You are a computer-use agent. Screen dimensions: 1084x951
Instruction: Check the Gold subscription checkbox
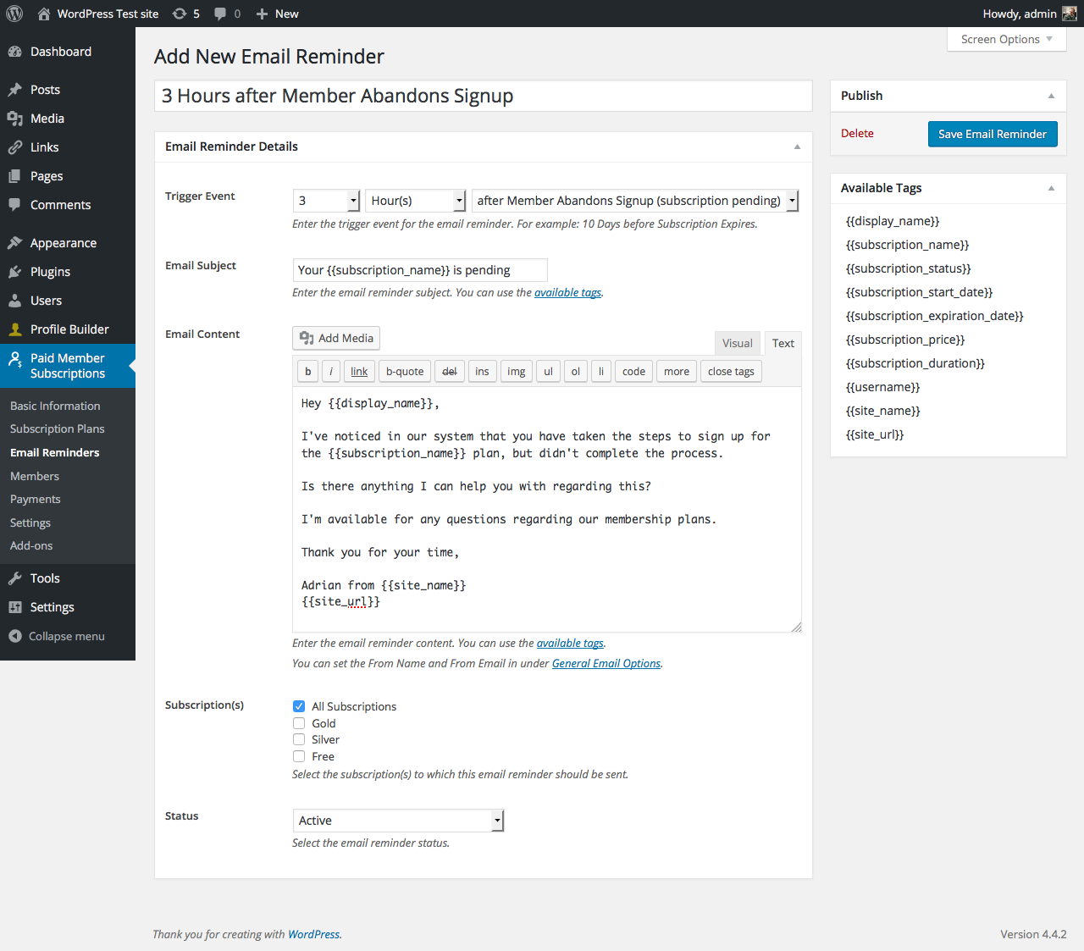pyautogui.click(x=299, y=723)
